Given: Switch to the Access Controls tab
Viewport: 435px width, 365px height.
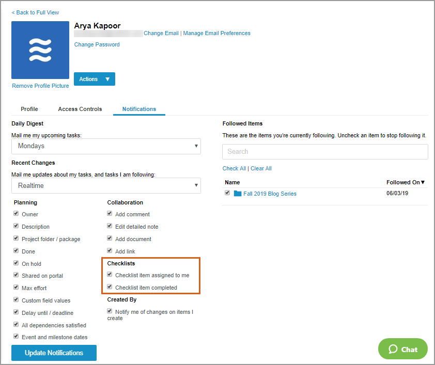Looking at the screenshot, I should pyautogui.click(x=80, y=109).
